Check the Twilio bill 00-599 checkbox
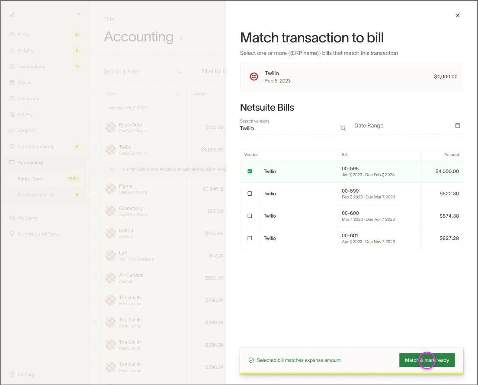Viewport: 478px width, 385px height. click(250, 194)
